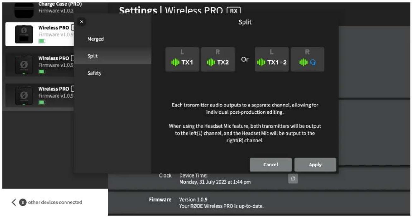Click the Headset Mic feature description paragraph
This screenshot has width=412, height=217.
click(x=245, y=133)
